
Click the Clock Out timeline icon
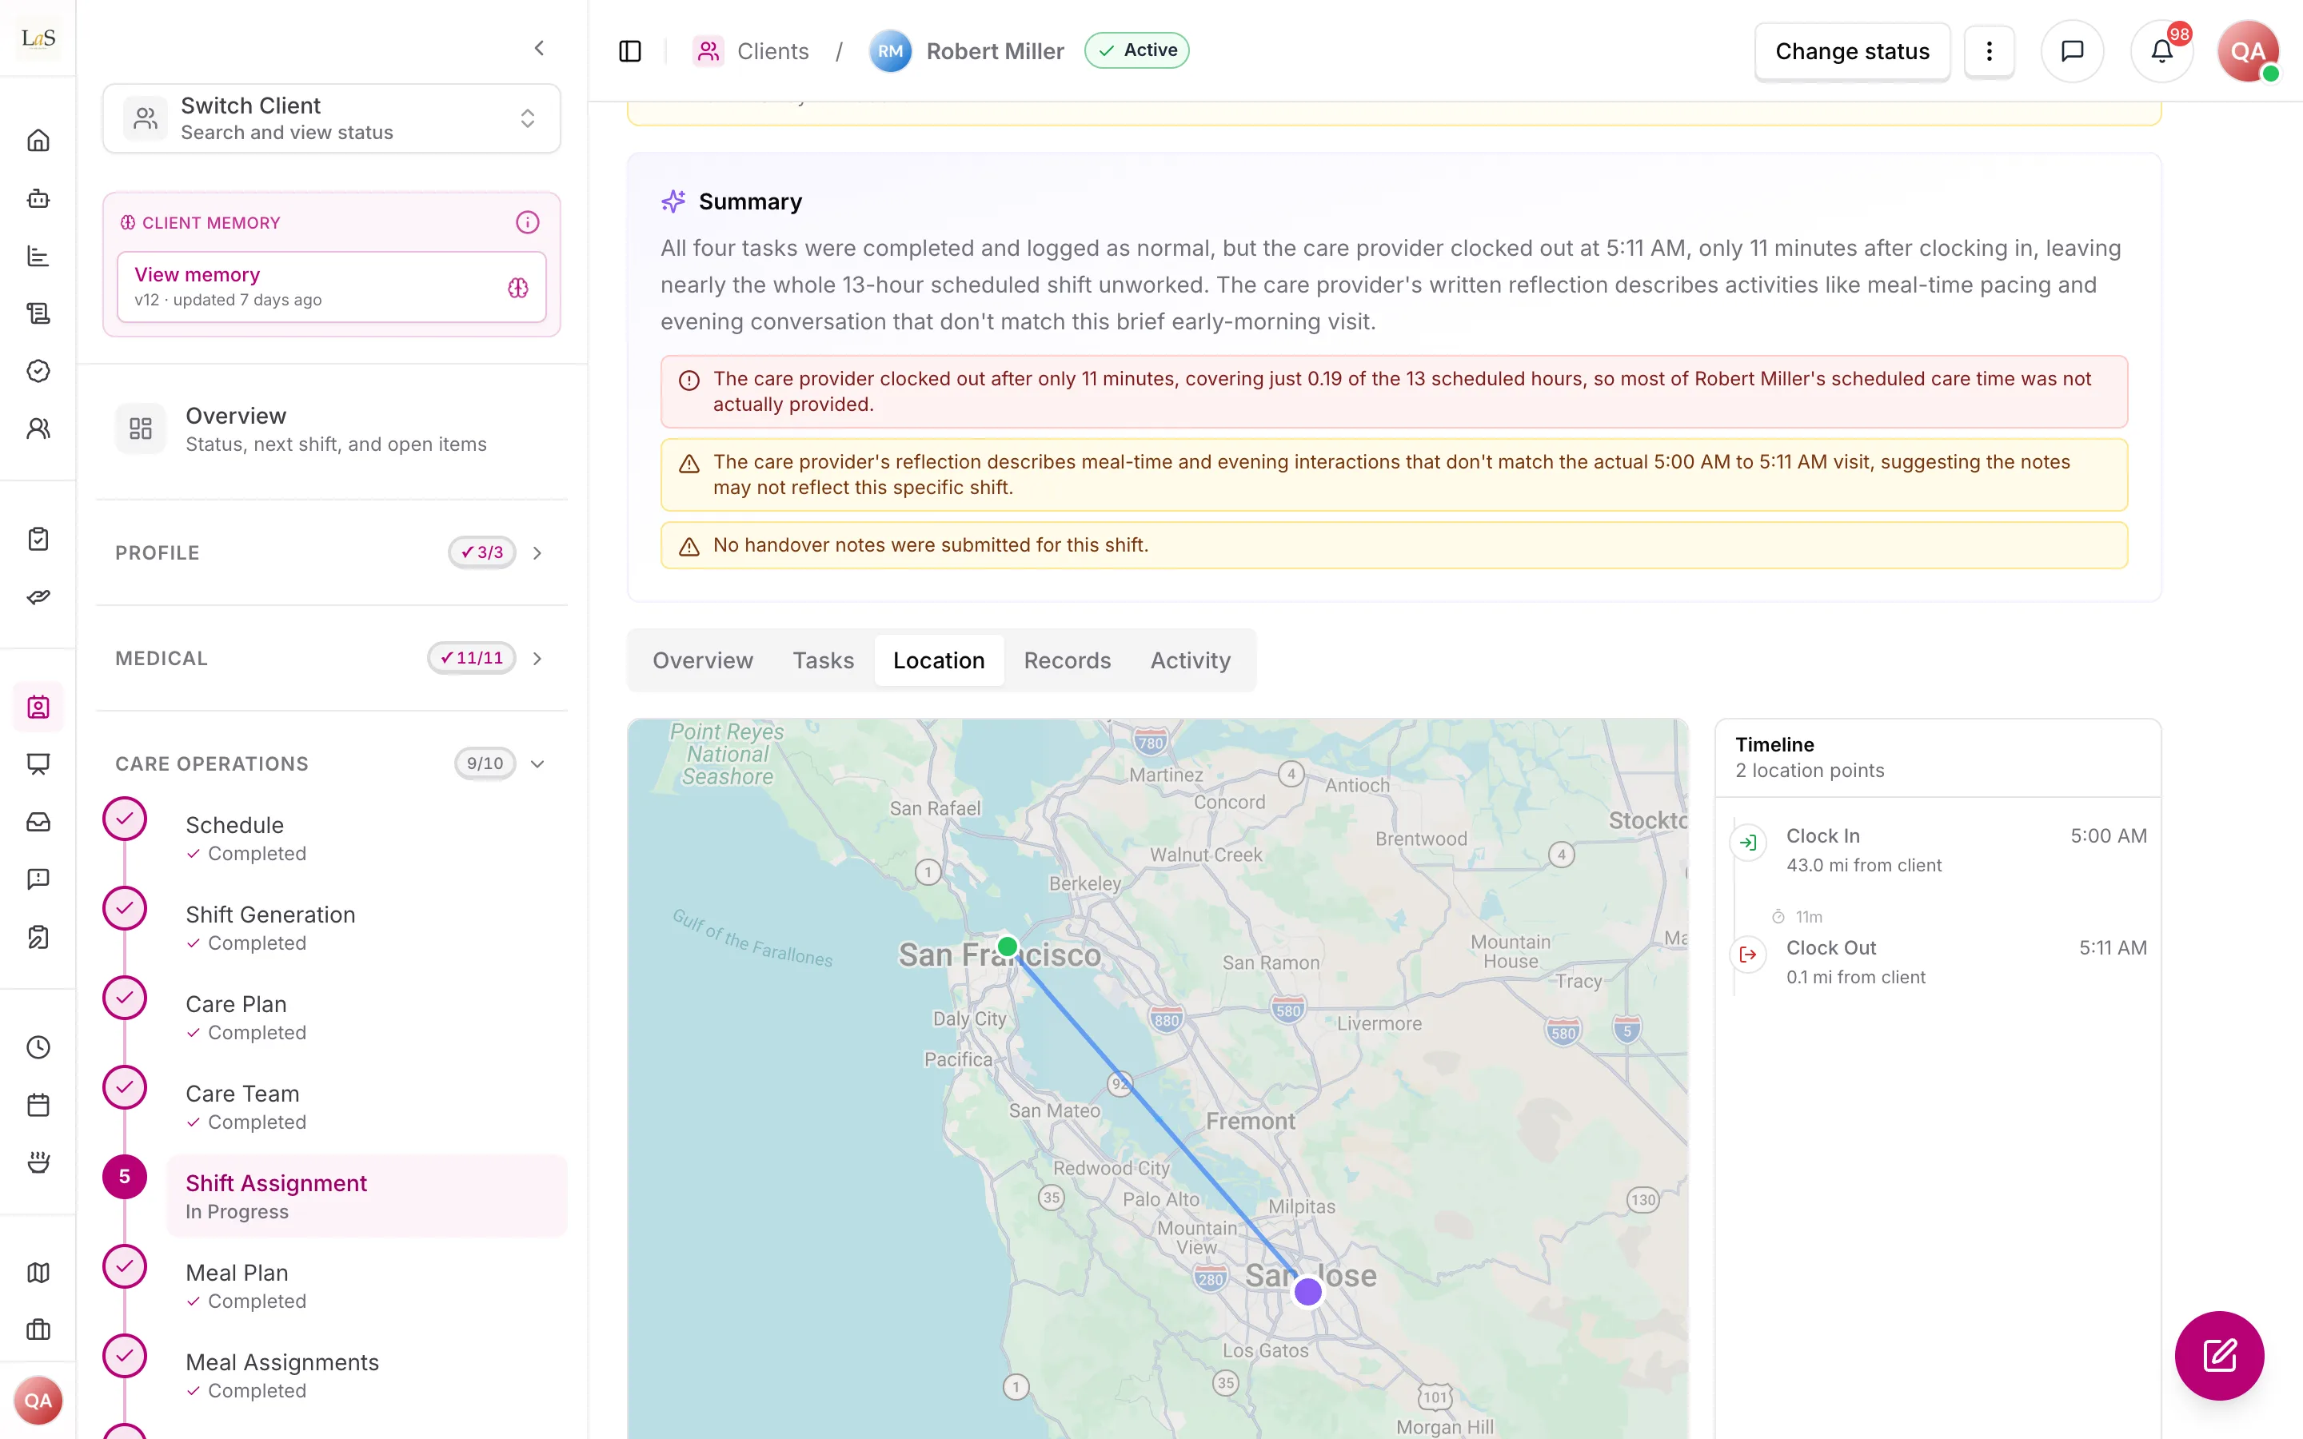coord(1748,955)
